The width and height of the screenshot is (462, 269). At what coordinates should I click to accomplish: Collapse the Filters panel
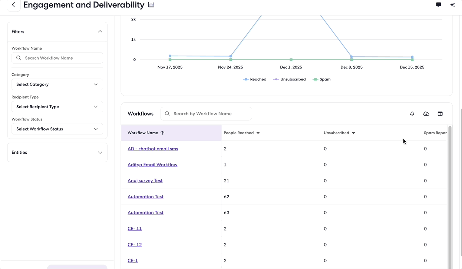point(100,31)
